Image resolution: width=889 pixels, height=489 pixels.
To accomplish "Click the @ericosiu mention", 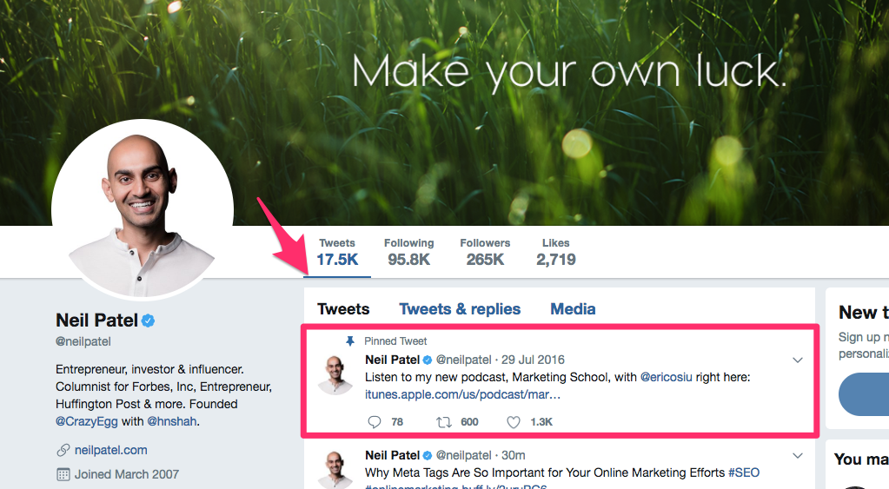I will [x=667, y=377].
